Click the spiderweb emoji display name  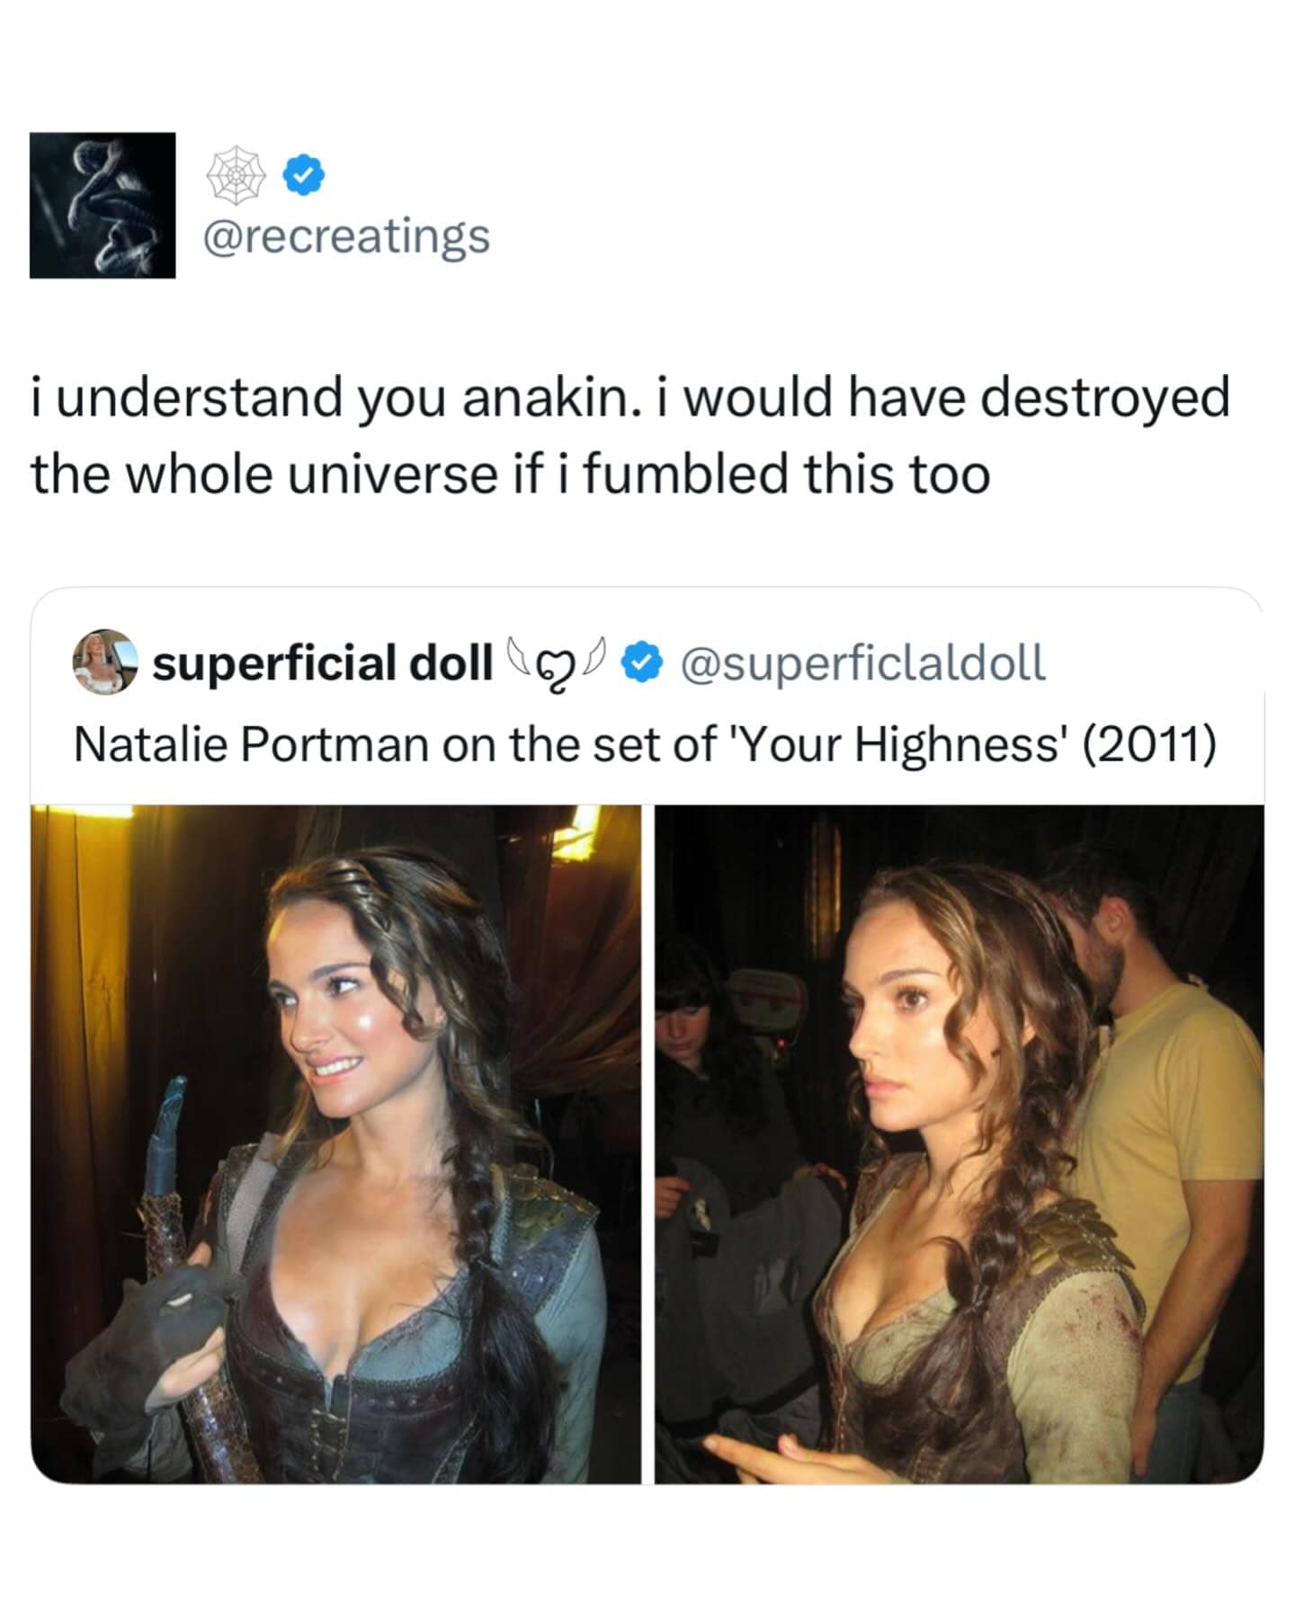point(237,174)
